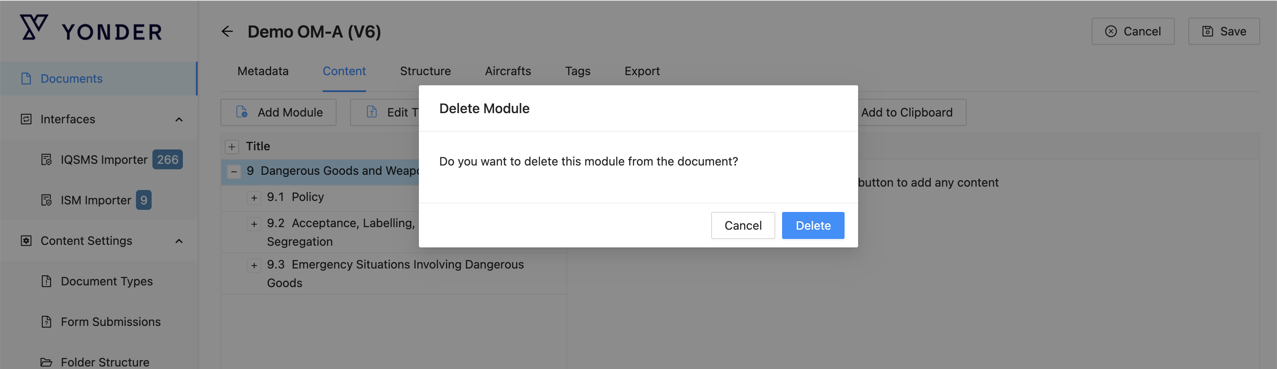The height and width of the screenshot is (369, 1277).
Task: Open the Structure tab
Action: point(425,71)
